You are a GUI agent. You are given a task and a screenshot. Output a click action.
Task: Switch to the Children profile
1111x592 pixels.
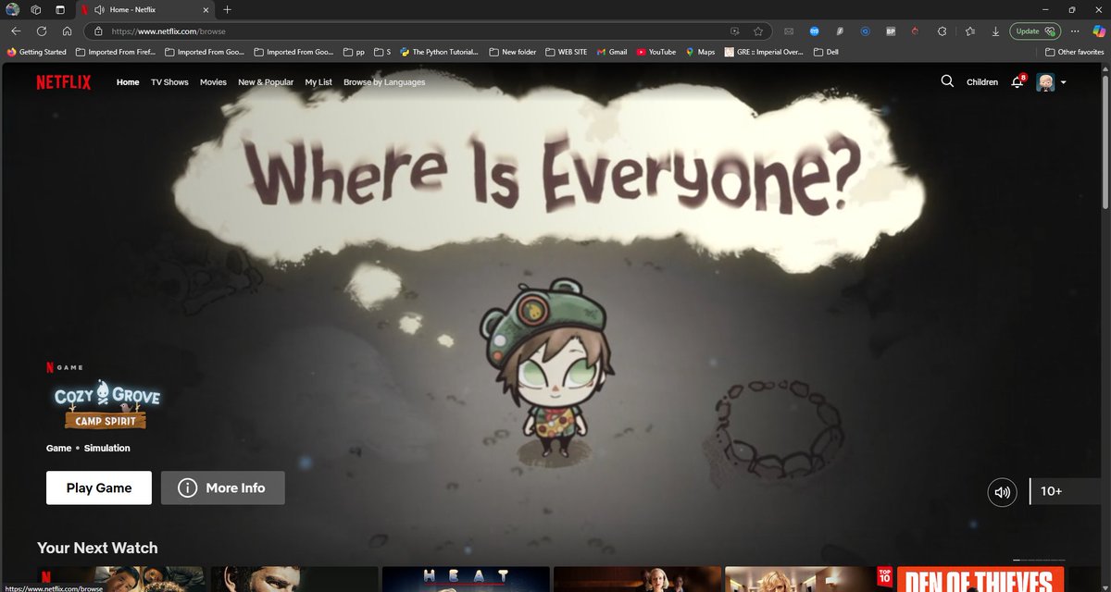[x=982, y=82]
